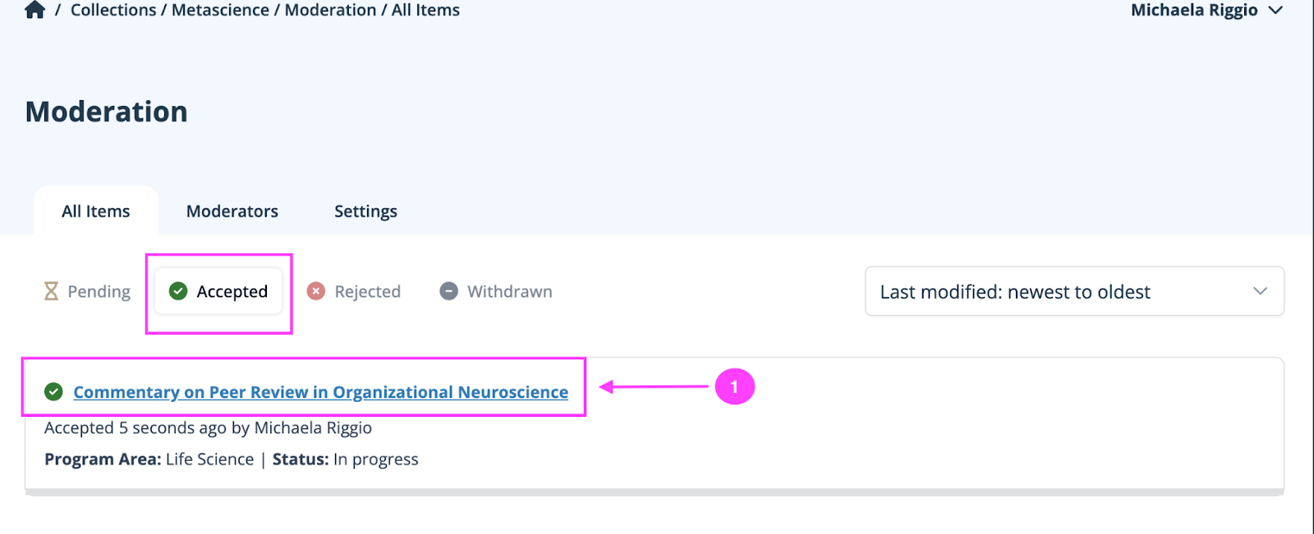Show Withdrawn submissions
Screen dimensions: 1314x534
509,291
